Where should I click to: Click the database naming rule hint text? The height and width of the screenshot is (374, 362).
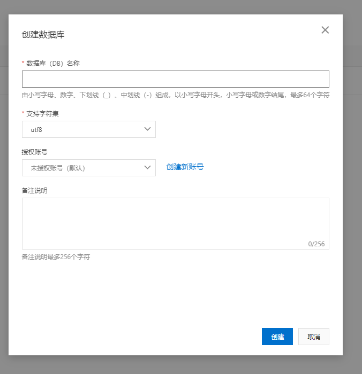176,95
